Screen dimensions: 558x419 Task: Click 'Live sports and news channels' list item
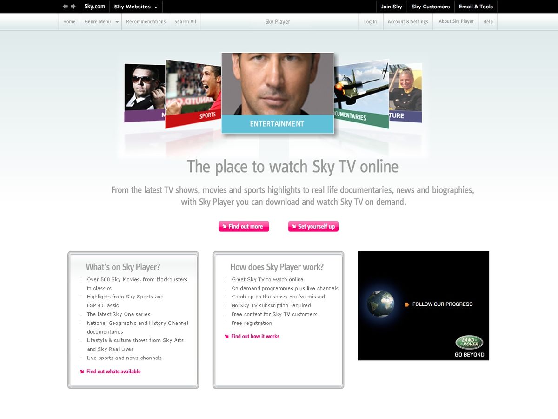coord(124,358)
